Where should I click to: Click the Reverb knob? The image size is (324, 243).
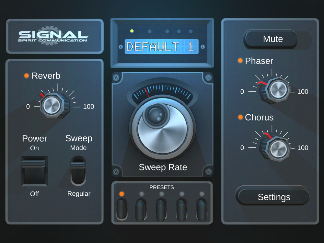54,106
